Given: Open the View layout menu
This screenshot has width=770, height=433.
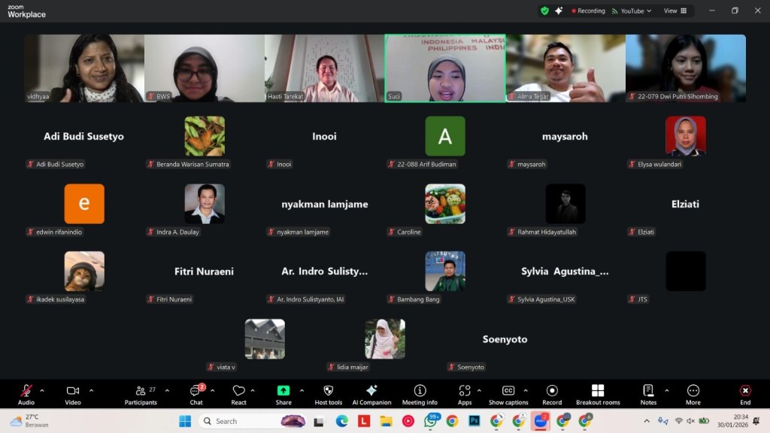Looking at the screenshot, I should tap(675, 11).
